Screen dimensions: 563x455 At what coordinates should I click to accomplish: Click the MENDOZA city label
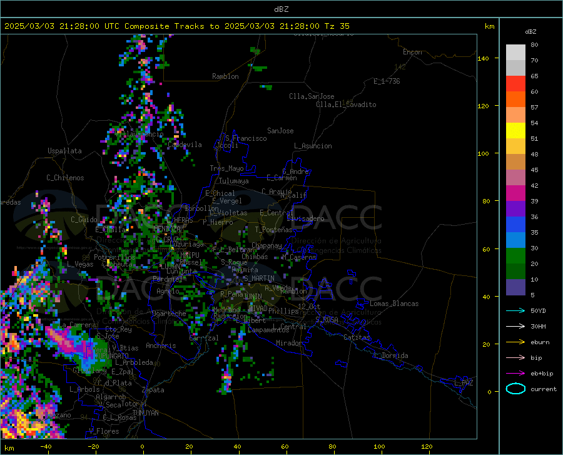click(167, 228)
